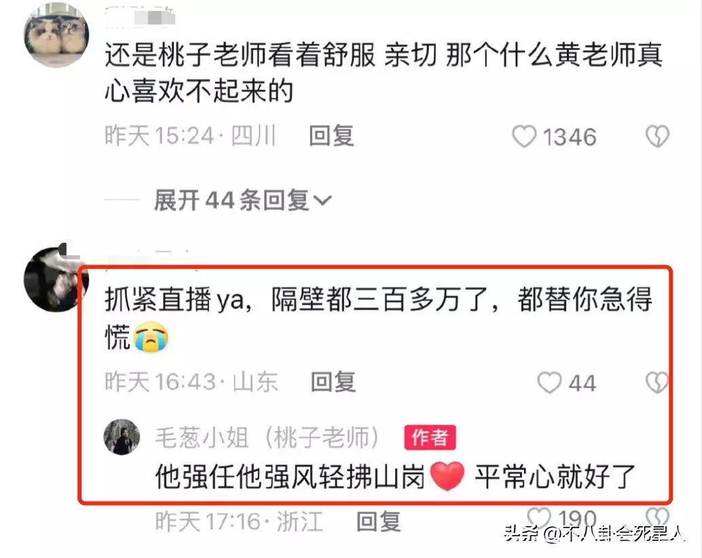
Task: Tap the blurred username of the first commenter
Action: coord(140,17)
